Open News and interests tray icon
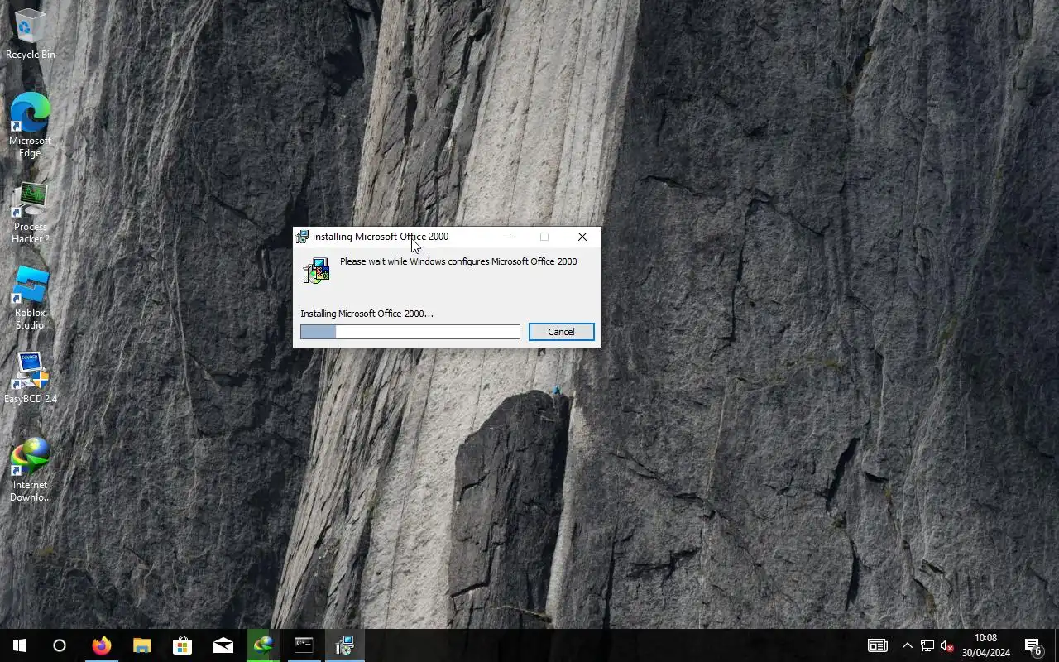Viewport: 1059px width, 662px height. [x=878, y=645]
